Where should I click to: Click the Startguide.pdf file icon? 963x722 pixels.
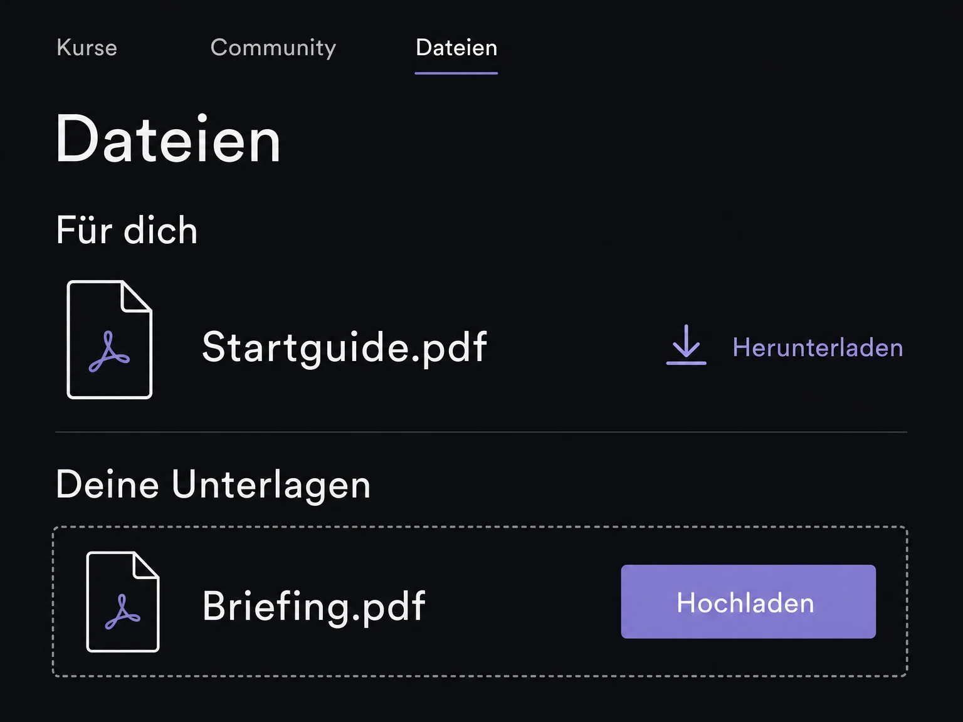coord(110,339)
